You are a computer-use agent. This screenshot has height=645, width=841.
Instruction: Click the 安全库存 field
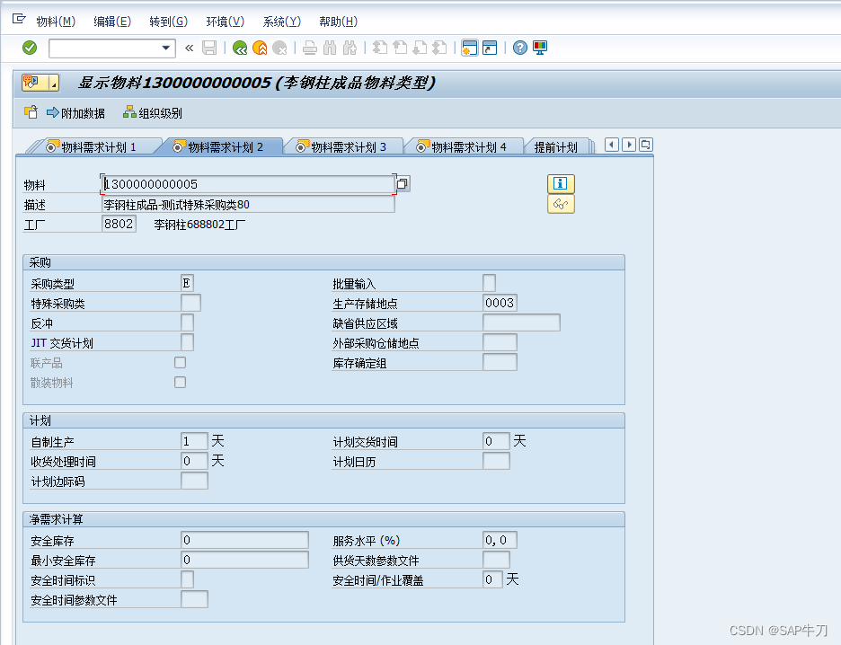tap(244, 539)
